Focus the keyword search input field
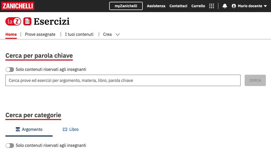Image resolution: width=271 pixels, height=153 pixels. point(123,80)
